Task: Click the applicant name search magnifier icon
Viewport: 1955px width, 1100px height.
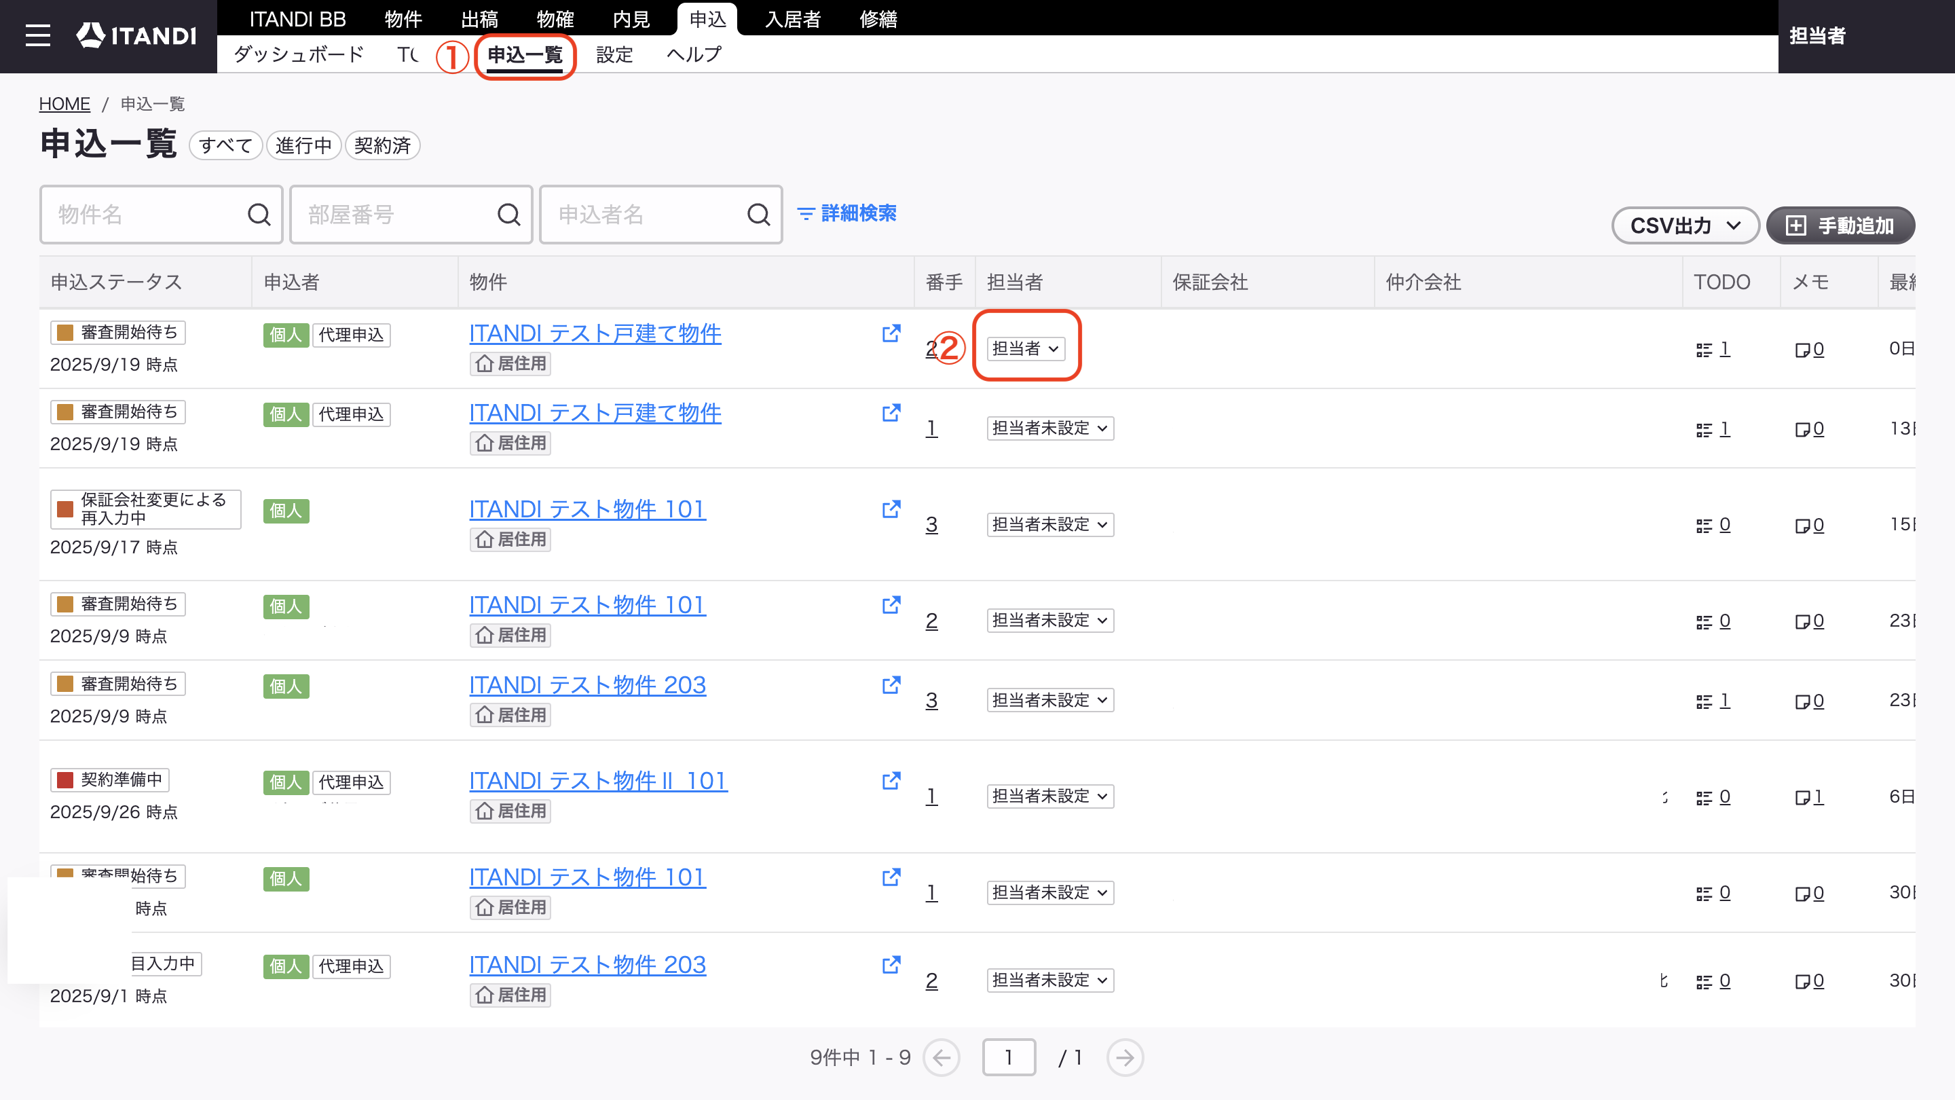Action: (758, 215)
